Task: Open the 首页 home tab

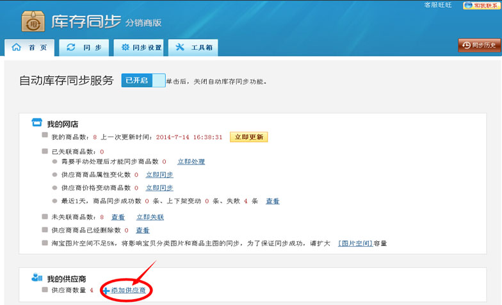Action: coord(29,47)
